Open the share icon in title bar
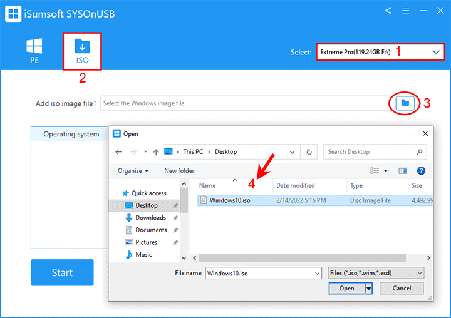Viewport: 451px width, 318px height. [388, 11]
